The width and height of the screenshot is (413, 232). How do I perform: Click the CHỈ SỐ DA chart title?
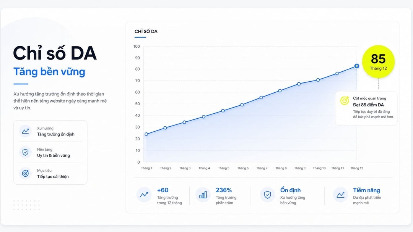coord(146,32)
